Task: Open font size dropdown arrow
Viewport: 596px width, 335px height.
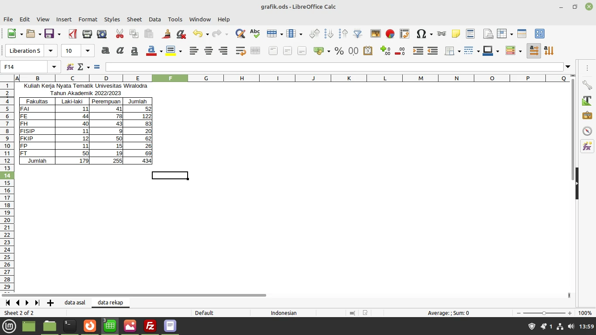Action: (x=88, y=51)
